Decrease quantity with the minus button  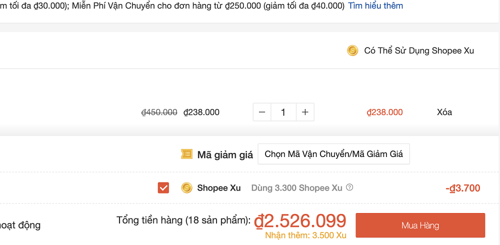(262, 112)
